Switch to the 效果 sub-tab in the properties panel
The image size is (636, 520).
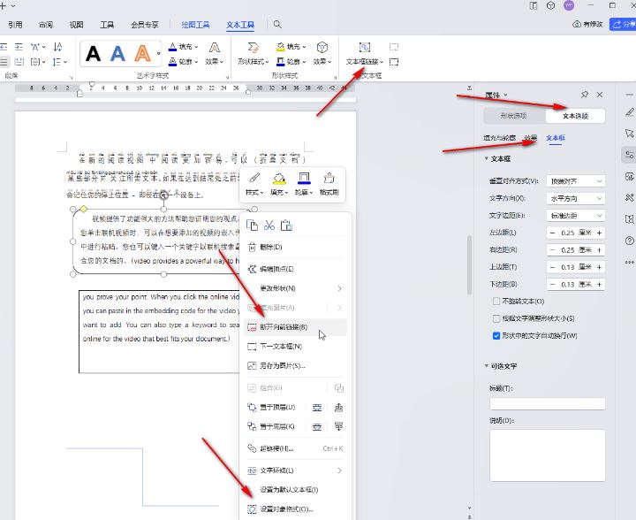(531, 138)
